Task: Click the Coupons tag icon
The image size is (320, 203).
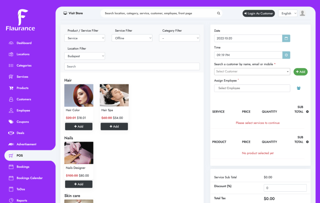Action: coord(11,122)
